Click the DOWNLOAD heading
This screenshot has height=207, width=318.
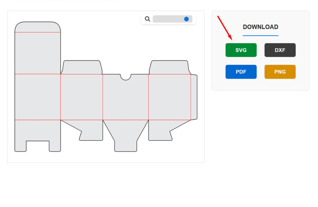(260, 27)
